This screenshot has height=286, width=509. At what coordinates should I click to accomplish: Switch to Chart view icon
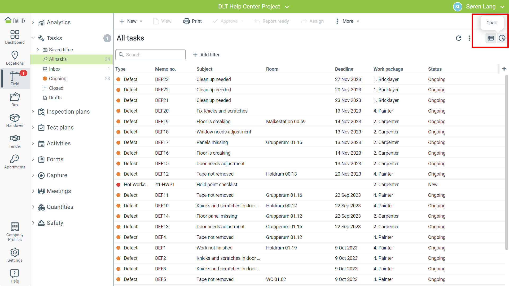click(x=502, y=38)
